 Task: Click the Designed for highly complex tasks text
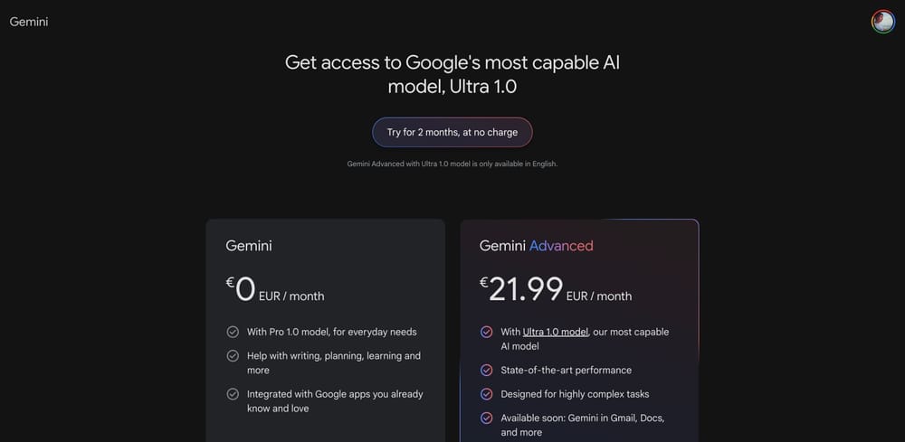pos(575,394)
